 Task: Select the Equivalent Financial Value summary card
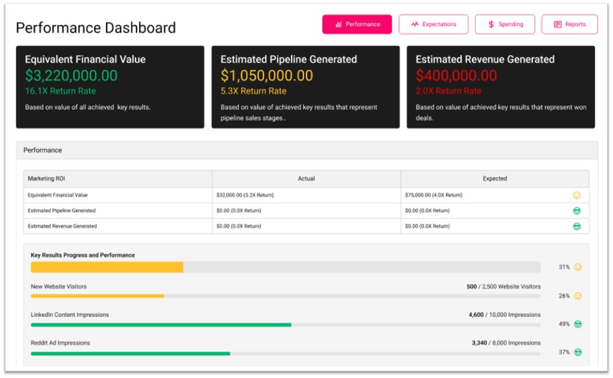click(110, 87)
